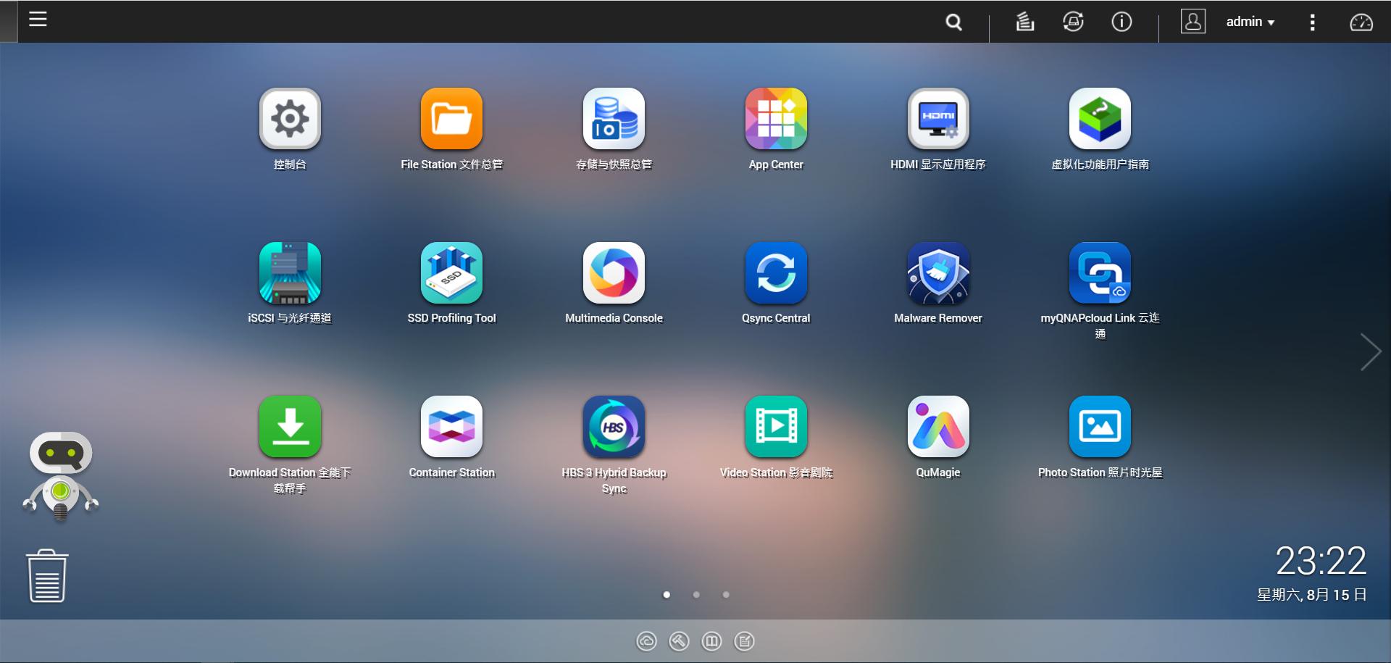Launch HBS 3 Hybrid Backup Sync
Image resolution: width=1391 pixels, height=663 pixels.
click(x=614, y=427)
